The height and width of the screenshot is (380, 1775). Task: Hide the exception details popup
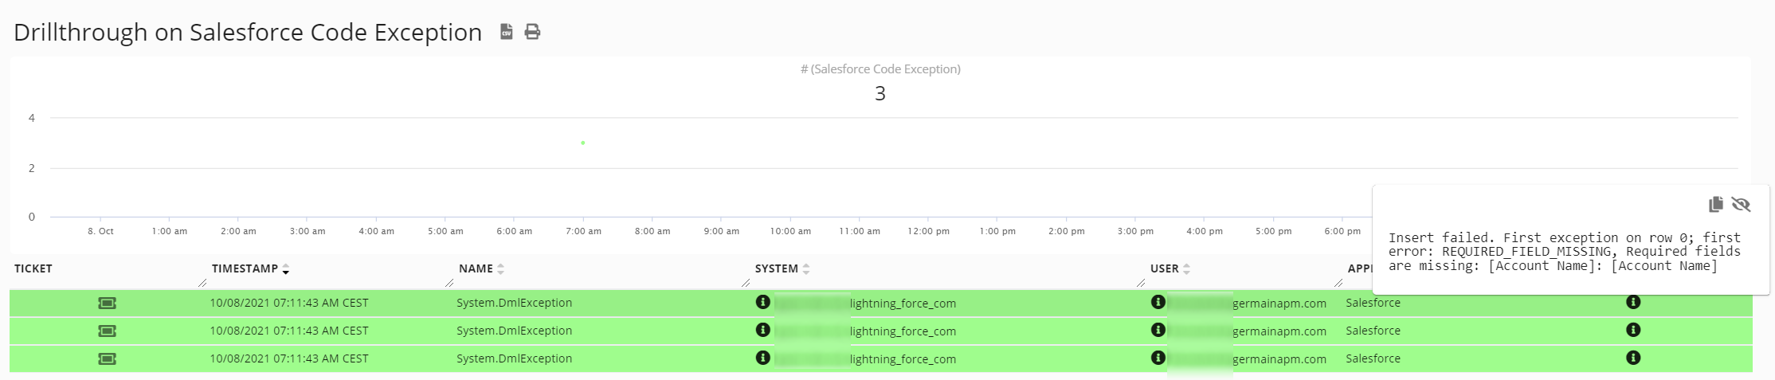click(x=1741, y=205)
